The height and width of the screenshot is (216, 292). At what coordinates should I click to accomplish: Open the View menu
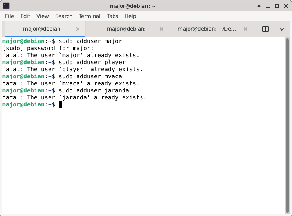point(43,16)
